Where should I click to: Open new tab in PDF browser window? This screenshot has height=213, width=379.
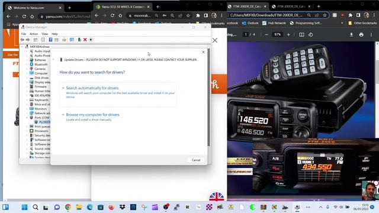(x=319, y=7)
